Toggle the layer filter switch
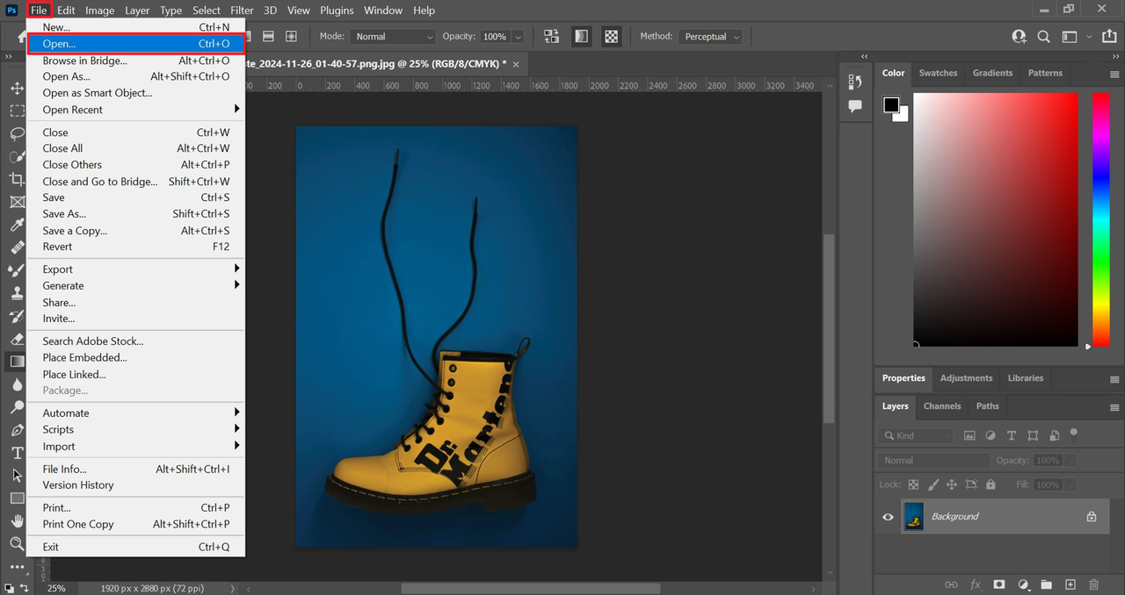 click(x=1073, y=434)
